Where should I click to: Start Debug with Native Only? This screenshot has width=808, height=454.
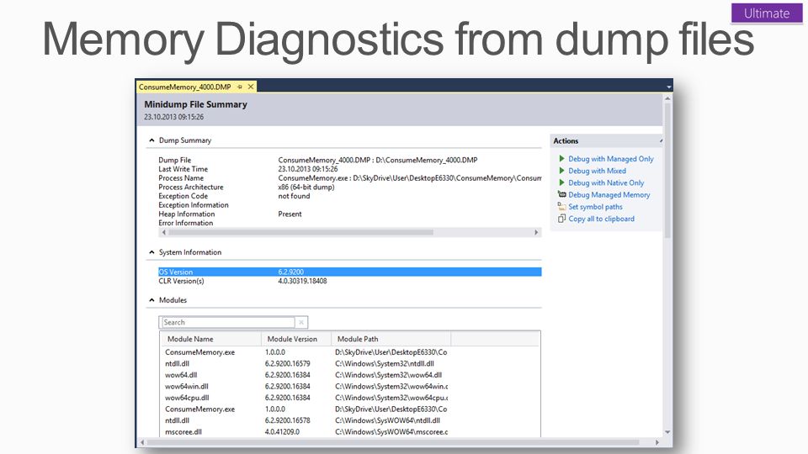point(606,182)
